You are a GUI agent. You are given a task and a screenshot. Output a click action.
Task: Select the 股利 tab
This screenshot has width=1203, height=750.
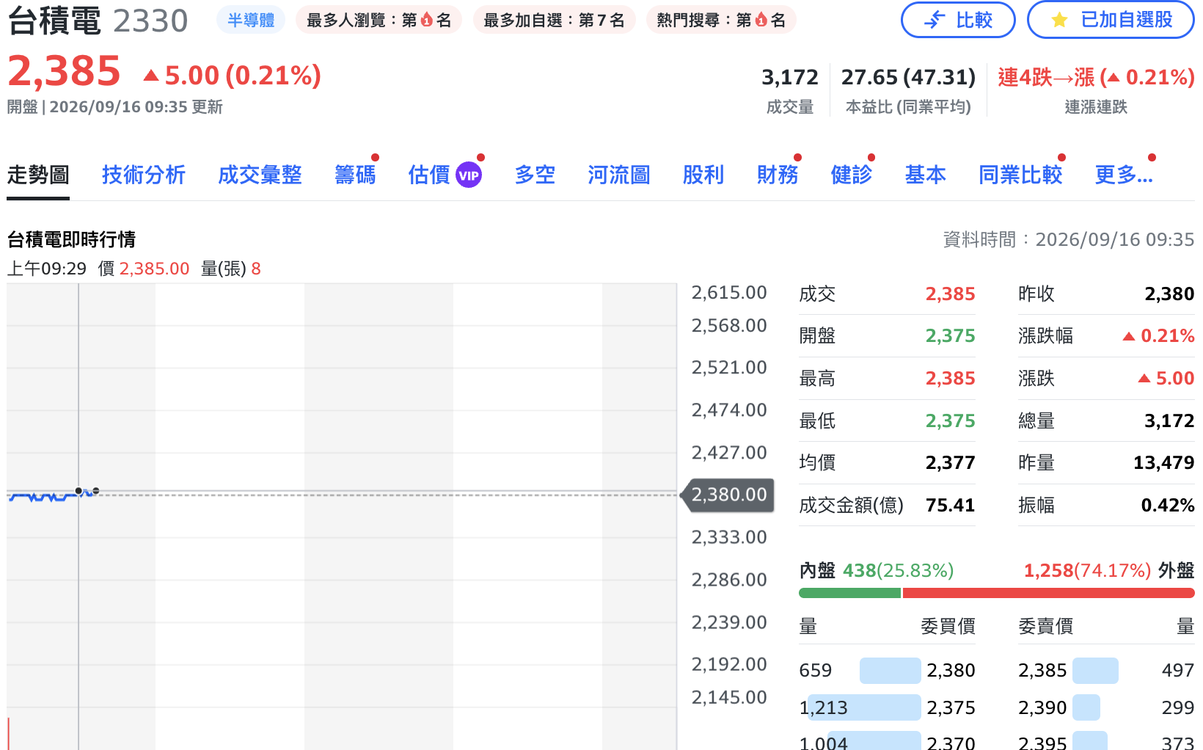point(703,175)
